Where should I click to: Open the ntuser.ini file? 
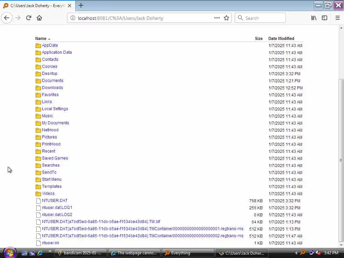[50, 243]
